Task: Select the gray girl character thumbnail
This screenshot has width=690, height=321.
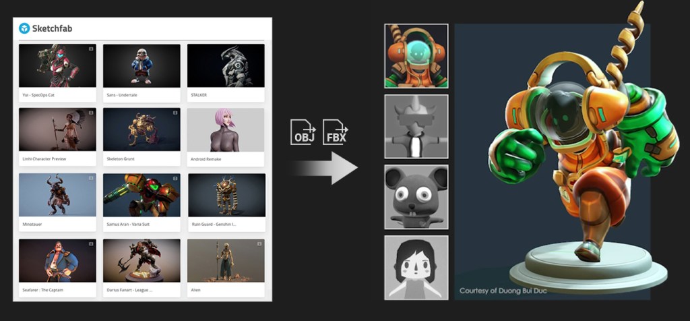Action: click(x=416, y=268)
